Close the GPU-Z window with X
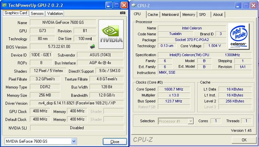The width and height of the screenshot is (259, 147). tap(124, 5)
